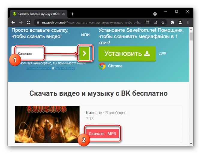Viewport: 201px width, 155px height.
Task: Open the Chrome profile avatar
Action: pyautogui.click(x=180, y=23)
